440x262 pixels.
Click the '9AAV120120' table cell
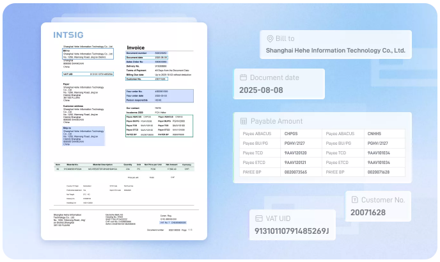[x=301, y=153]
